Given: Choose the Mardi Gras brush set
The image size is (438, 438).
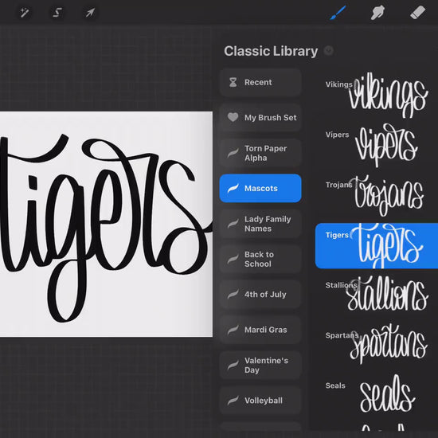Looking at the screenshot, I should tap(260, 330).
